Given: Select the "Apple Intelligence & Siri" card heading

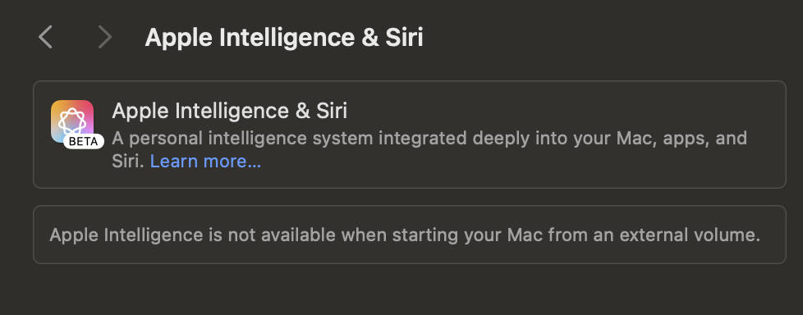Looking at the screenshot, I should [229, 111].
